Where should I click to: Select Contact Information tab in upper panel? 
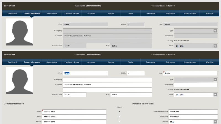(32, 13)
